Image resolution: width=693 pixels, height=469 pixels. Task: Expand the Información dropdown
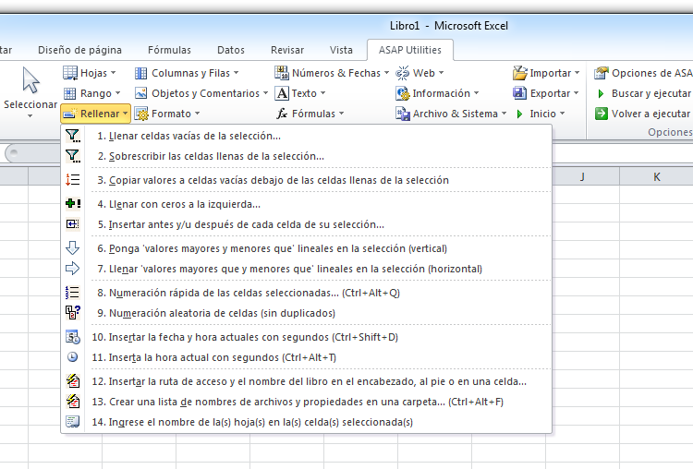(x=477, y=93)
